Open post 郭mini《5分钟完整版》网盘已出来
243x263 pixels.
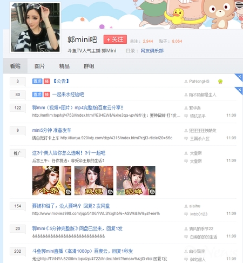coord(77,228)
